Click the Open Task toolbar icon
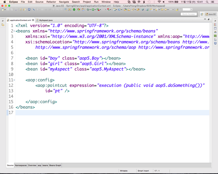 click(129, 10)
